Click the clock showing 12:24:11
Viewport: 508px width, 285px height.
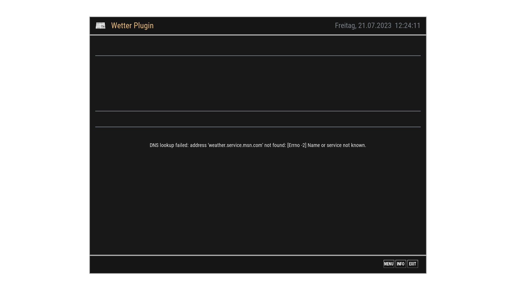click(x=407, y=26)
